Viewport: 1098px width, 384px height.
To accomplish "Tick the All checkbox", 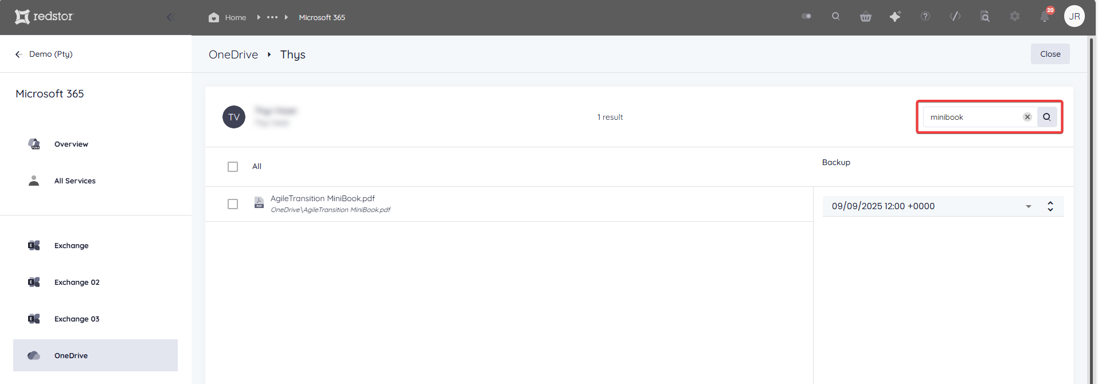I will pos(233,167).
